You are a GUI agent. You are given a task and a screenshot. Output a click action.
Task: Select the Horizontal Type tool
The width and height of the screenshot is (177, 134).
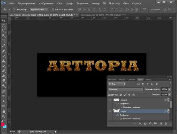click(4, 96)
